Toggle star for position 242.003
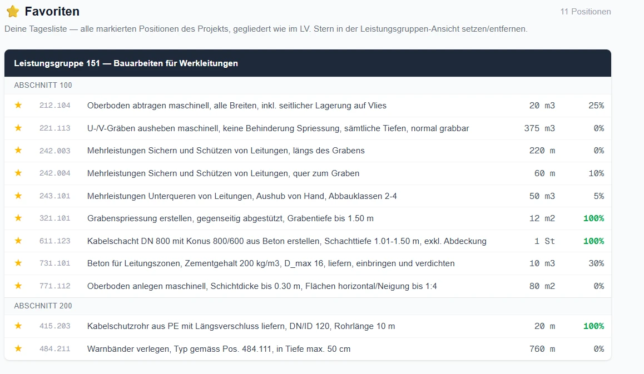This screenshot has width=644, height=374. [18, 150]
